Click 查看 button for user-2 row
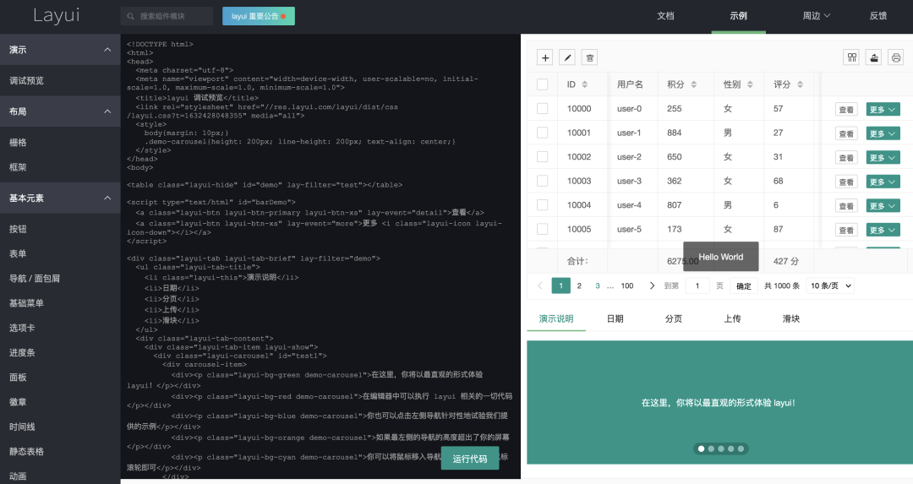This screenshot has height=484, width=913. click(x=846, y=158)
